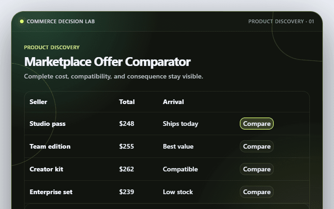The height and width of the screenshot is (209, 334).
Task: Click Compare for the Studio pass offer
Action: 257,124
